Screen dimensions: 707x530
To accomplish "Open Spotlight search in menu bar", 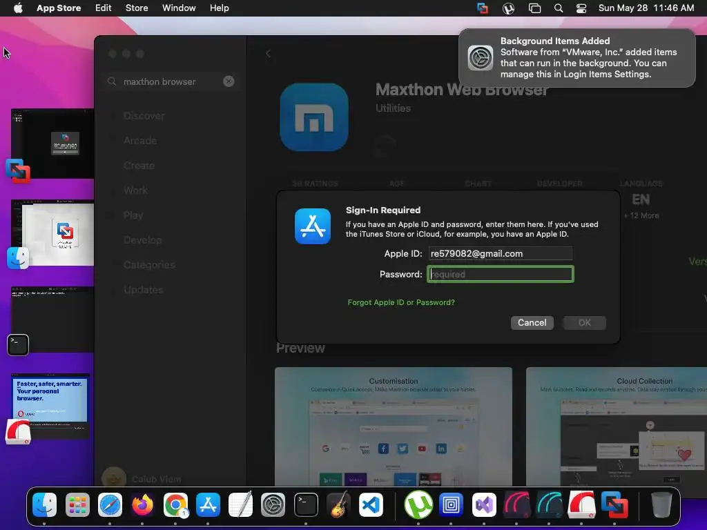I will pos(558,8).
